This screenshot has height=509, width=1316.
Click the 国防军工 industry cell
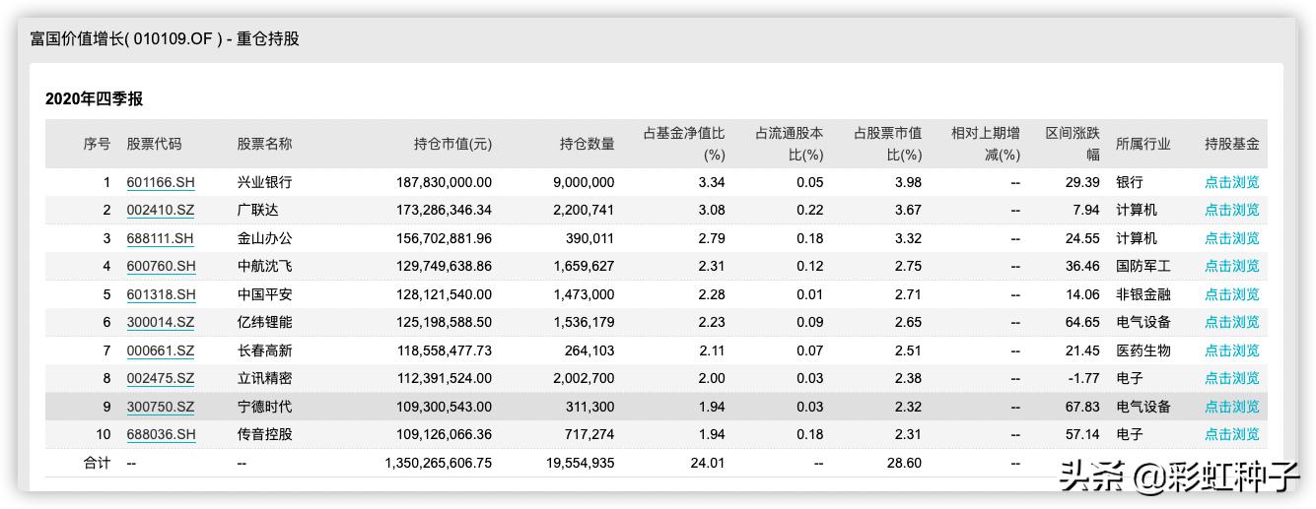1143,266
